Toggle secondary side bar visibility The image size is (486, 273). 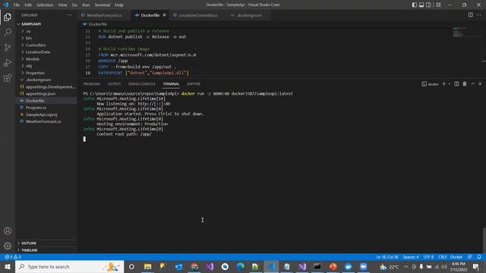pyautogui.click(x=428, y=5)
